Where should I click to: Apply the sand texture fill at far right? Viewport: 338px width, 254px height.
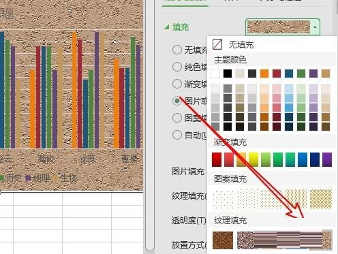[x=327, y=240]
